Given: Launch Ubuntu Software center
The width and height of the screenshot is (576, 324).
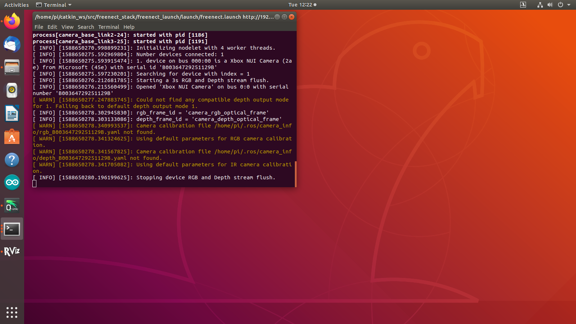Looking at the screenshot, I should click(x=12, y=136).
